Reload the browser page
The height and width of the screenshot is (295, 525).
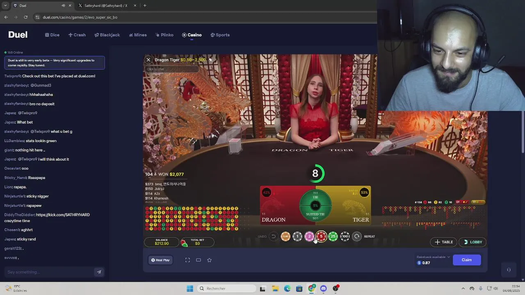point(25,17)
